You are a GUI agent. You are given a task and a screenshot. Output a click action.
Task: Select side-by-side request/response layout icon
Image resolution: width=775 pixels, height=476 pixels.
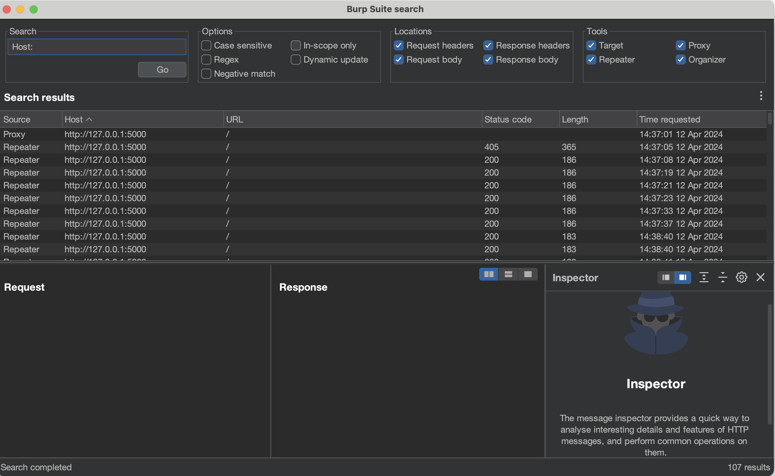pyautogui.click(x=489, y=274)
